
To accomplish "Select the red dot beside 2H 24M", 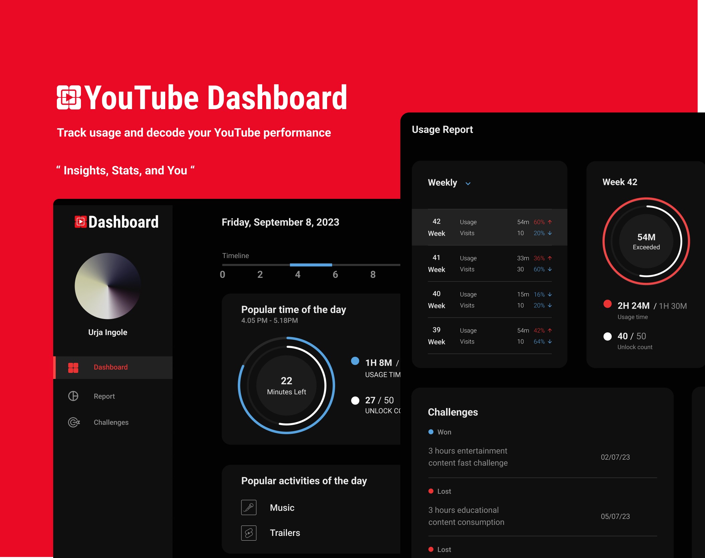I will (608, 304).
